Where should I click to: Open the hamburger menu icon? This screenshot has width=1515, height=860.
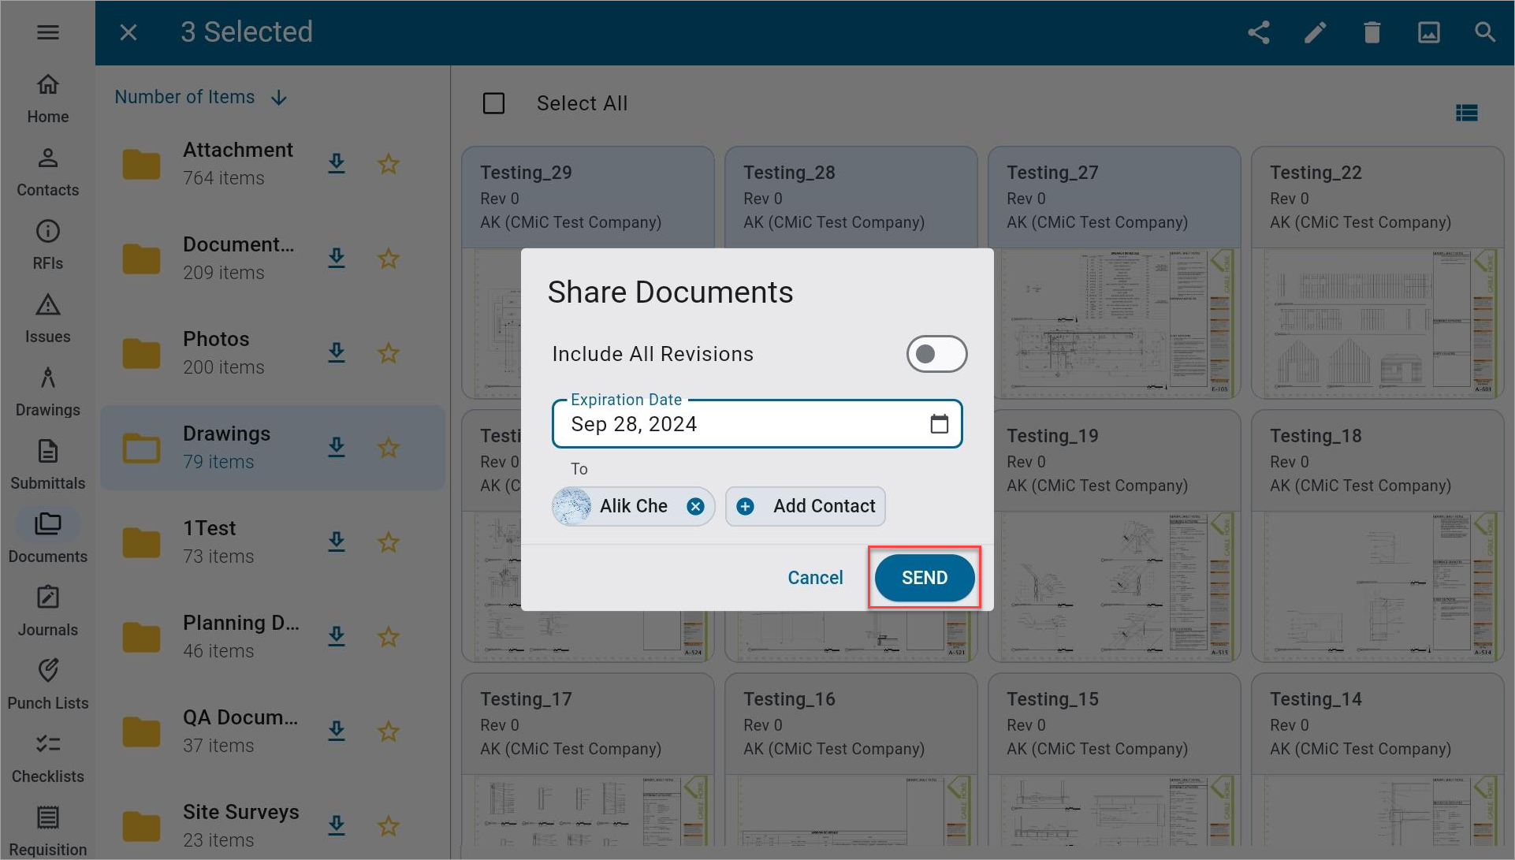tap(48, 32)
